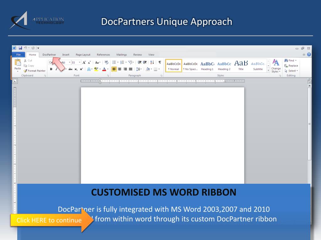This screenshot has width=321, height=240.
Task: Open the Customize Quick Access Toolbar dropdown
Action: pyautogui.click(x=38, y=48)
